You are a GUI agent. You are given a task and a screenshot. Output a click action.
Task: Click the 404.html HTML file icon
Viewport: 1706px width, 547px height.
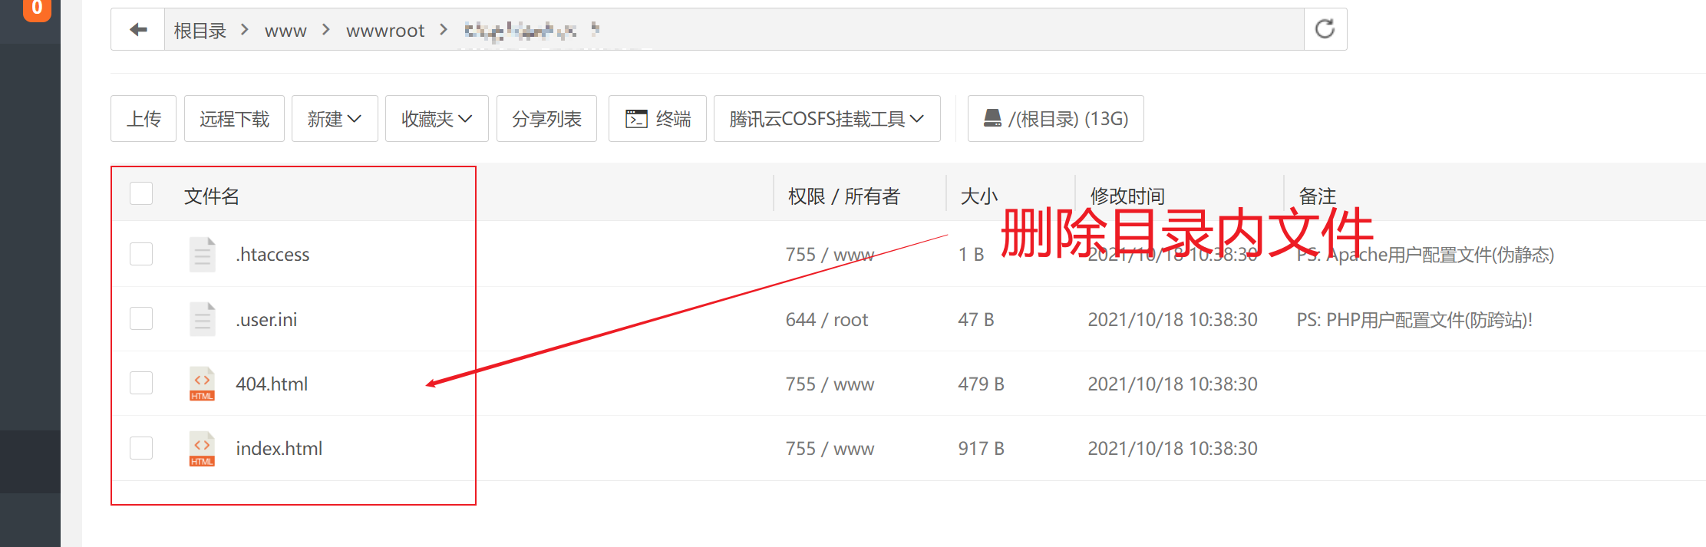(203, 384)
